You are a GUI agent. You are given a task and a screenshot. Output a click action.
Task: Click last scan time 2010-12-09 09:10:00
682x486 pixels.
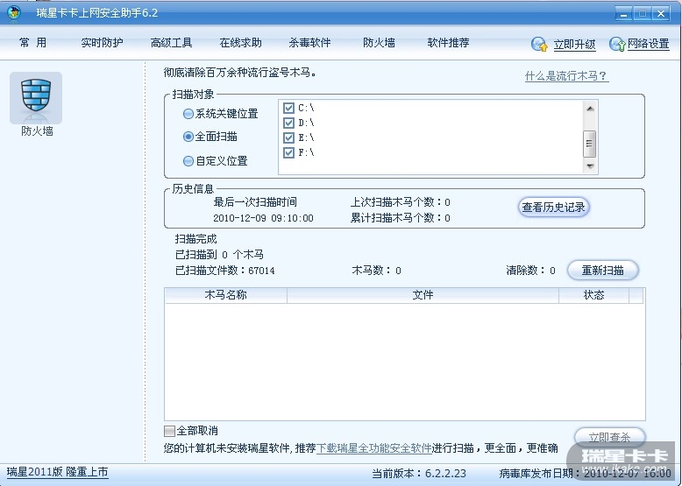(x=263, y=218)
